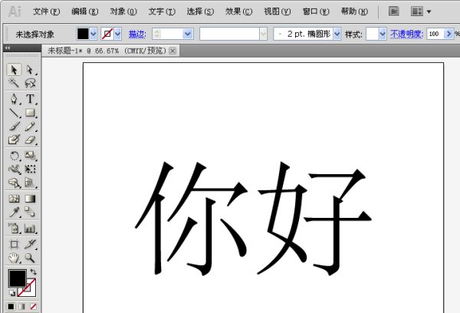Click the toolbox fill color swatch
This screenshot has width=460, height=313.
(x=17, y=278)
